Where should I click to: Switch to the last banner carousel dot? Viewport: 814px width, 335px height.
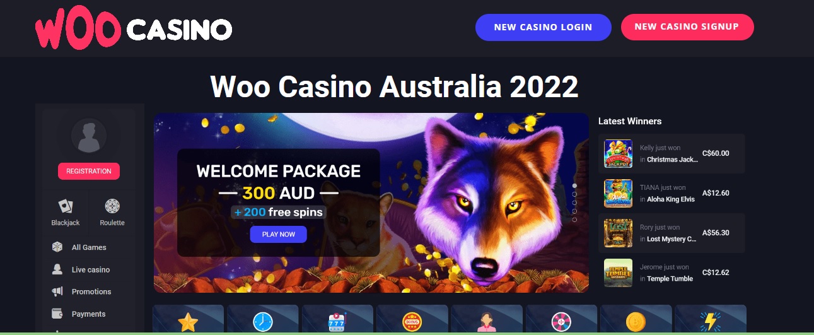point(574,220)
